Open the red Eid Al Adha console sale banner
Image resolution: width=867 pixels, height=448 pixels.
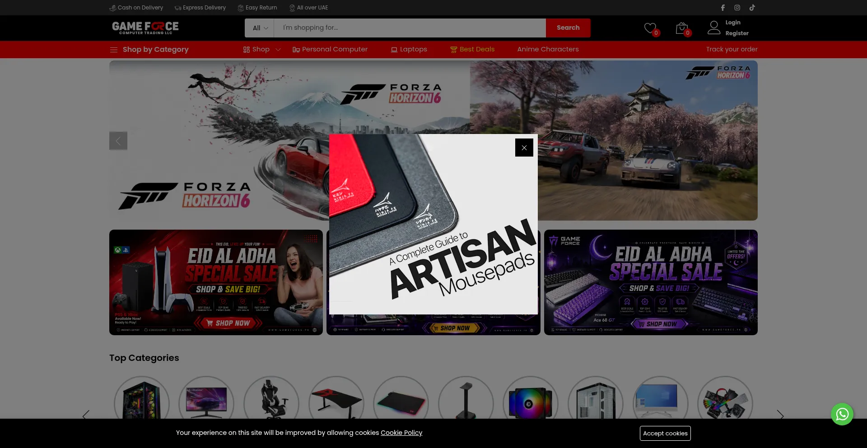click(216, 282)
